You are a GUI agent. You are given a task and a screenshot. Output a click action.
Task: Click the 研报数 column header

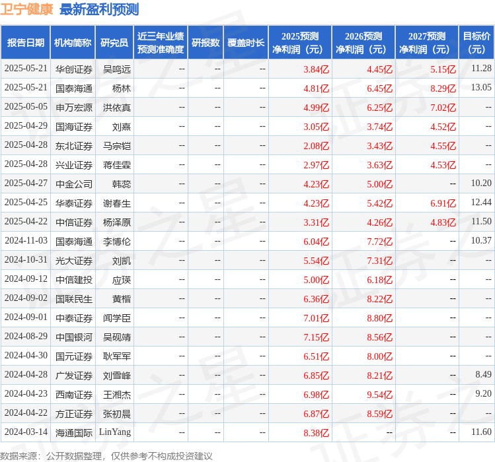(x=206, y=43)
